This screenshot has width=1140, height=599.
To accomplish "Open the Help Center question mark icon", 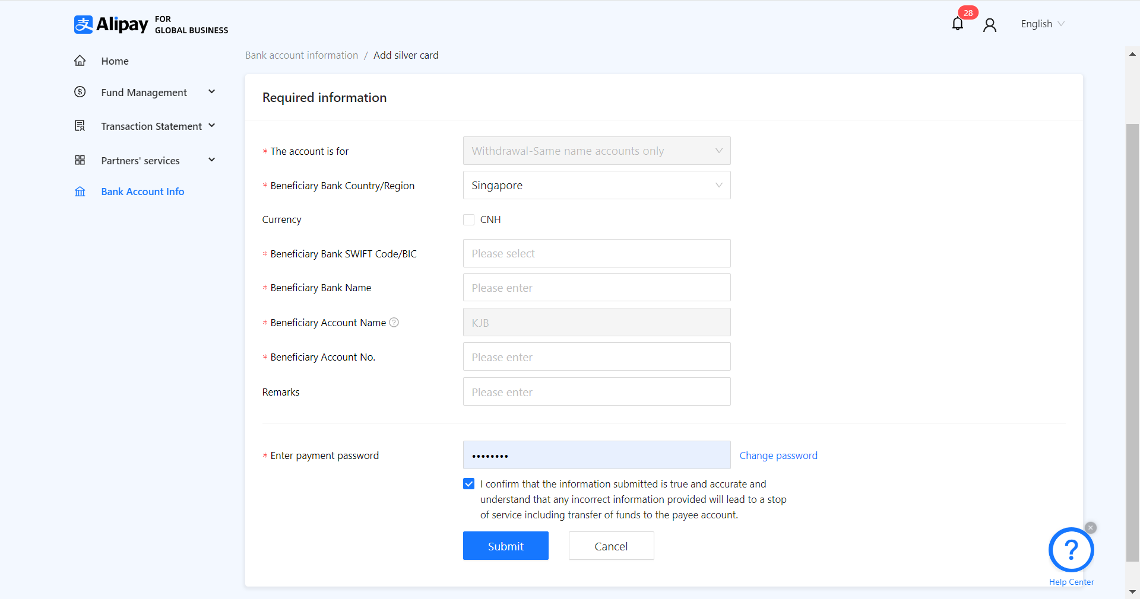I will 1071,550.
